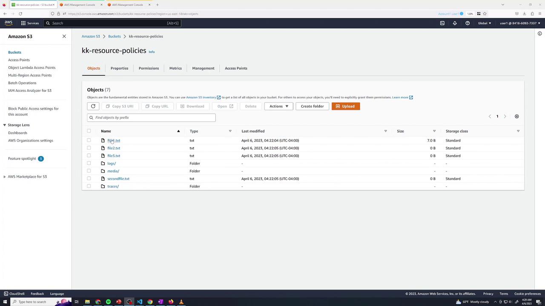This screenshot has width=545, height=306.
Task: Open the secondfile.txt object link
Action: click(x=118, y=178)
